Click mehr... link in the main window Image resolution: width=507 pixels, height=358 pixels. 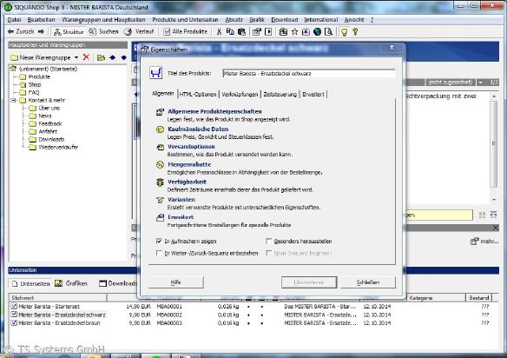[x=484, y=242]
